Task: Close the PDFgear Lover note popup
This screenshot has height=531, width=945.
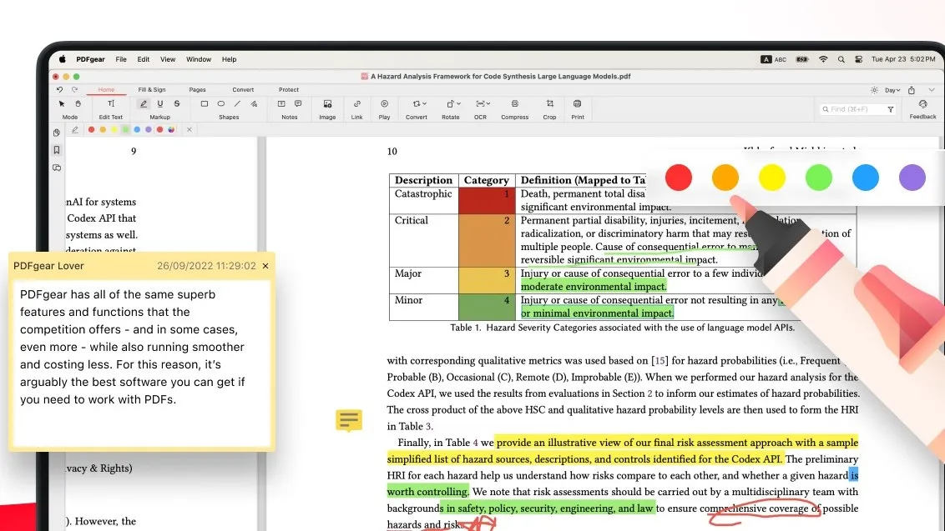Action: 265,265
